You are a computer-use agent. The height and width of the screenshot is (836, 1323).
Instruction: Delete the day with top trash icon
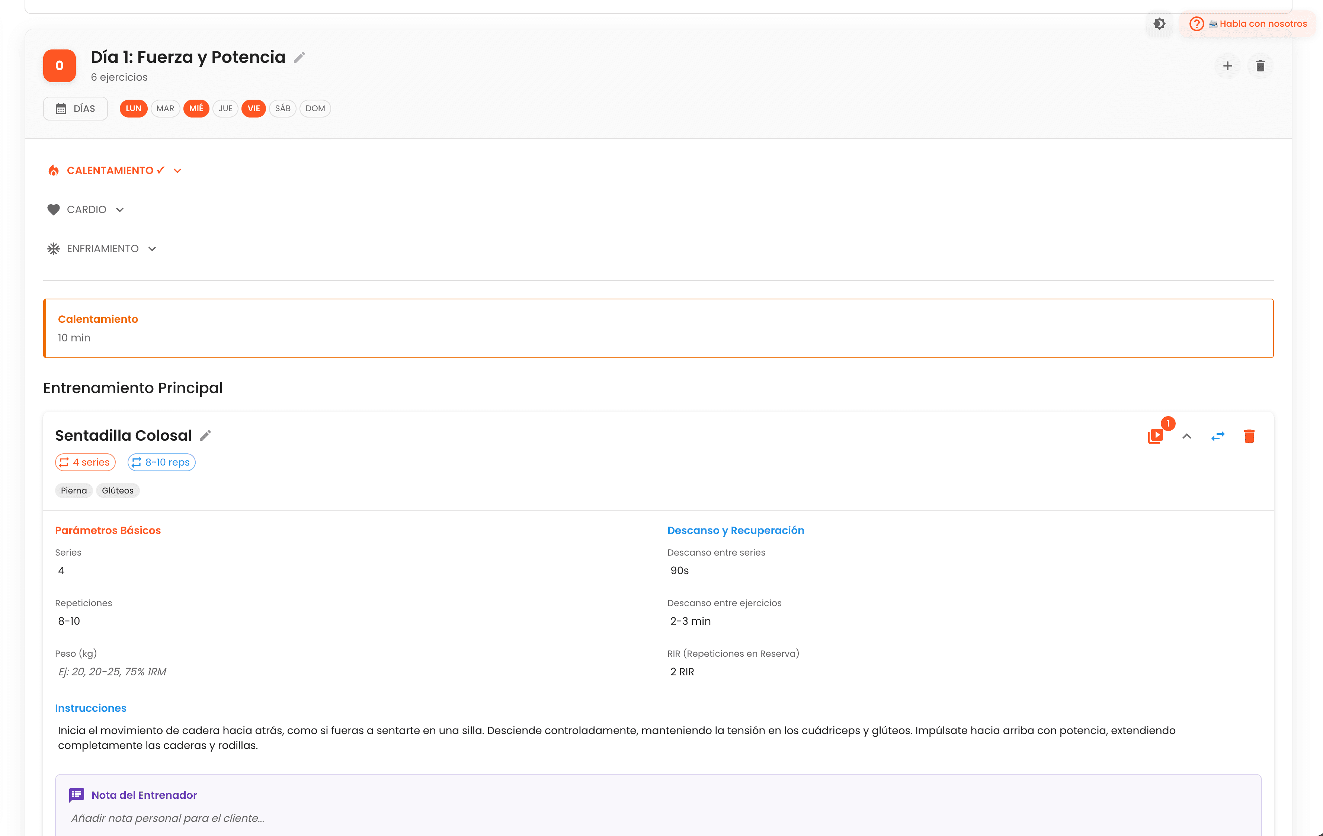[x=1260, y=66]
